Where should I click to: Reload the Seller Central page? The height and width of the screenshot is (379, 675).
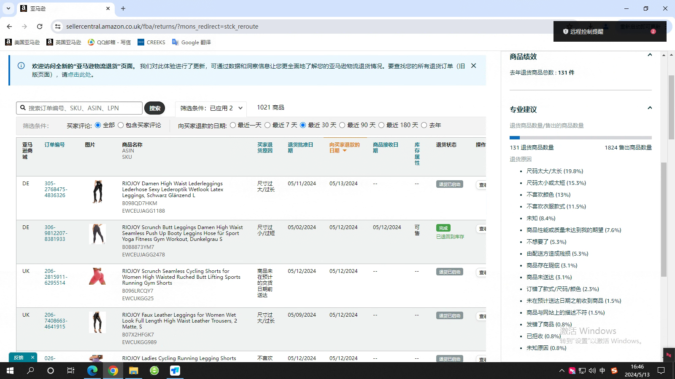(40, 27)
